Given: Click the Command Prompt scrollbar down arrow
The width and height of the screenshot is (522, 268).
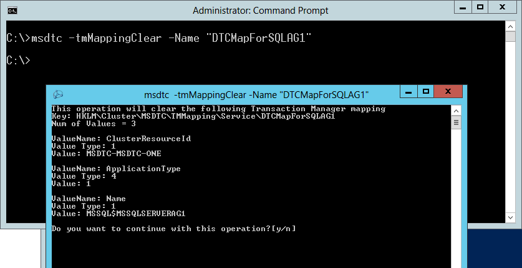Looking at the screenshot, I should click(x=510, y=217).
